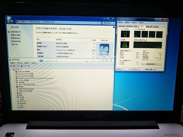Click the DVD/CD-ROM drives icon
183x137 pixels.
coord(16,74)
